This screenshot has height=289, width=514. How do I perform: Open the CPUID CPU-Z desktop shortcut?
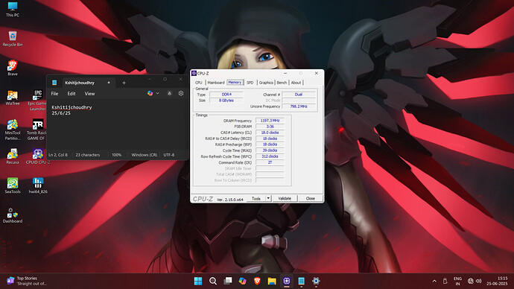[x=38, y=156]
